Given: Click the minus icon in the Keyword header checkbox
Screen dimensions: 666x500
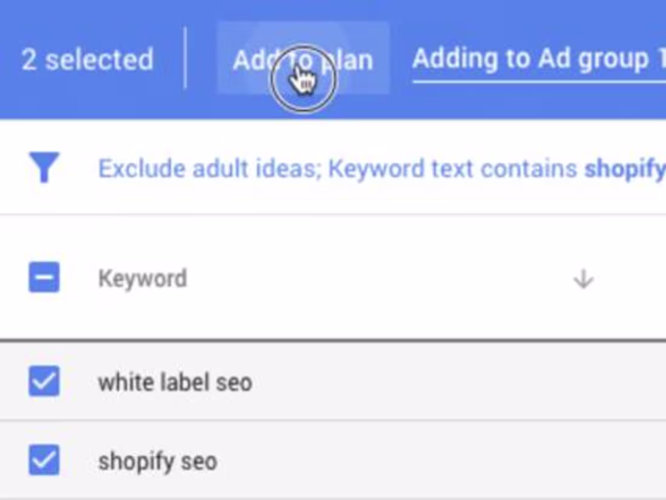Looking at the screenshot, I should pyautogui.click(x=42, y=278).
